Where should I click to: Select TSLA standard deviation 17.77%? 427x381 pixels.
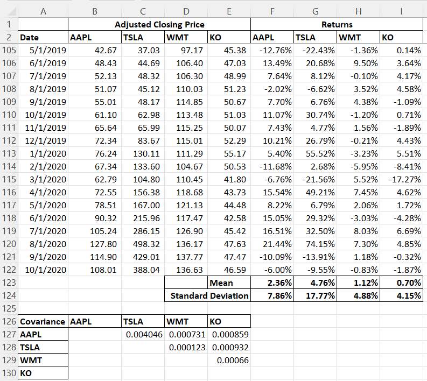click(316, 295)
